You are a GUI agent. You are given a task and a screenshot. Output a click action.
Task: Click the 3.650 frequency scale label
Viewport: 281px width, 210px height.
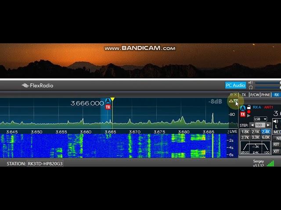point(36,132)
